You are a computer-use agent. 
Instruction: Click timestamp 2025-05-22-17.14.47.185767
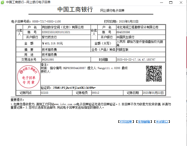pos(136,60)
